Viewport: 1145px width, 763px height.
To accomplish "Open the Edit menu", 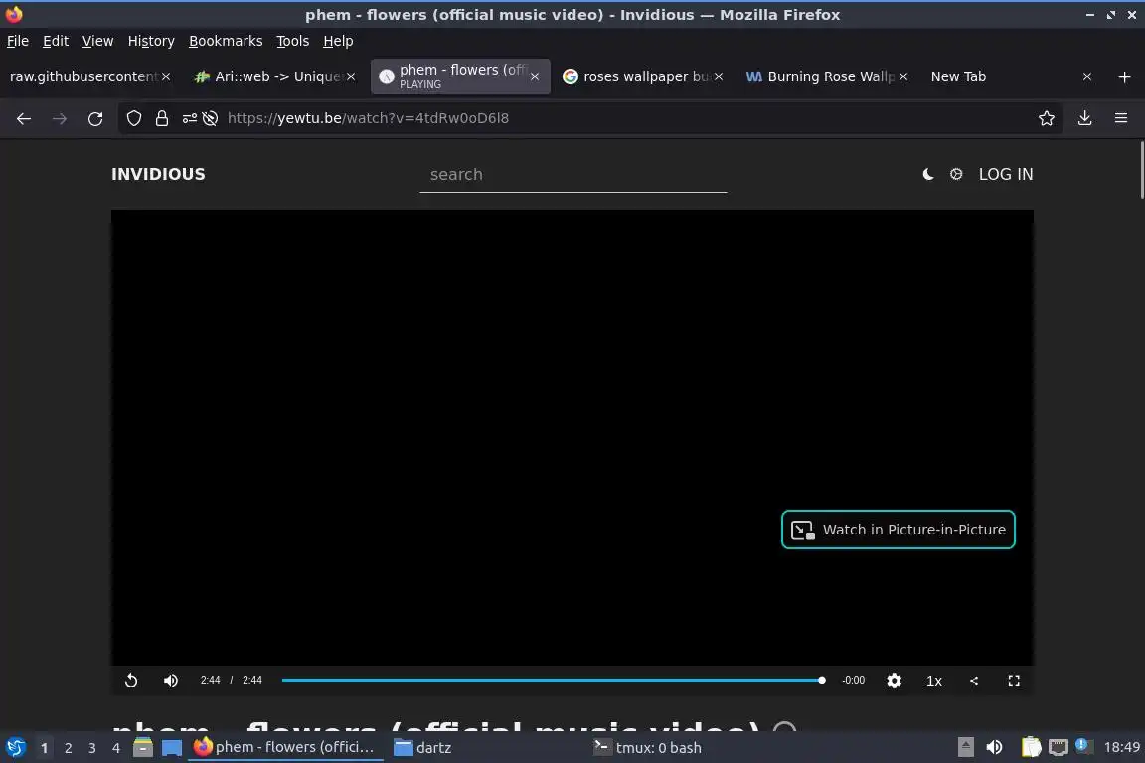I will pyautogui.click(x=56, y=41).
